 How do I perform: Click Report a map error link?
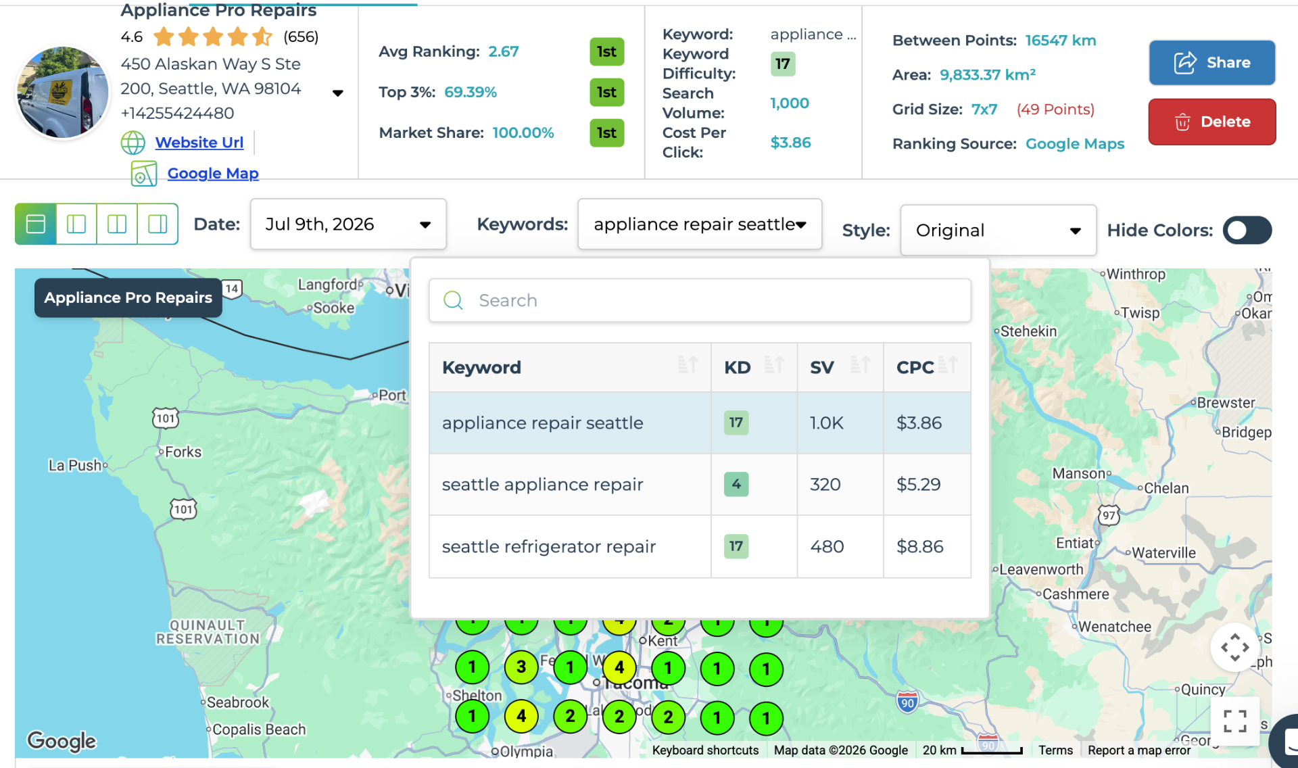[1139, 750]
